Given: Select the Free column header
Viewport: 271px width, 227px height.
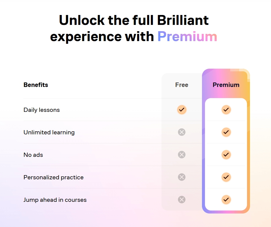Looking at the screenshot, I should [182, 85].
